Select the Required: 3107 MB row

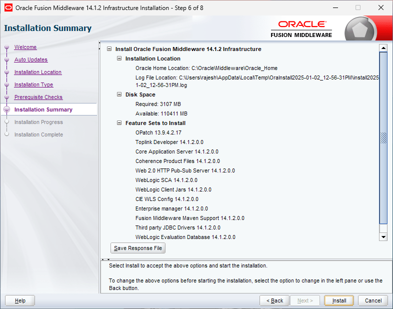[x=158, y=104]
